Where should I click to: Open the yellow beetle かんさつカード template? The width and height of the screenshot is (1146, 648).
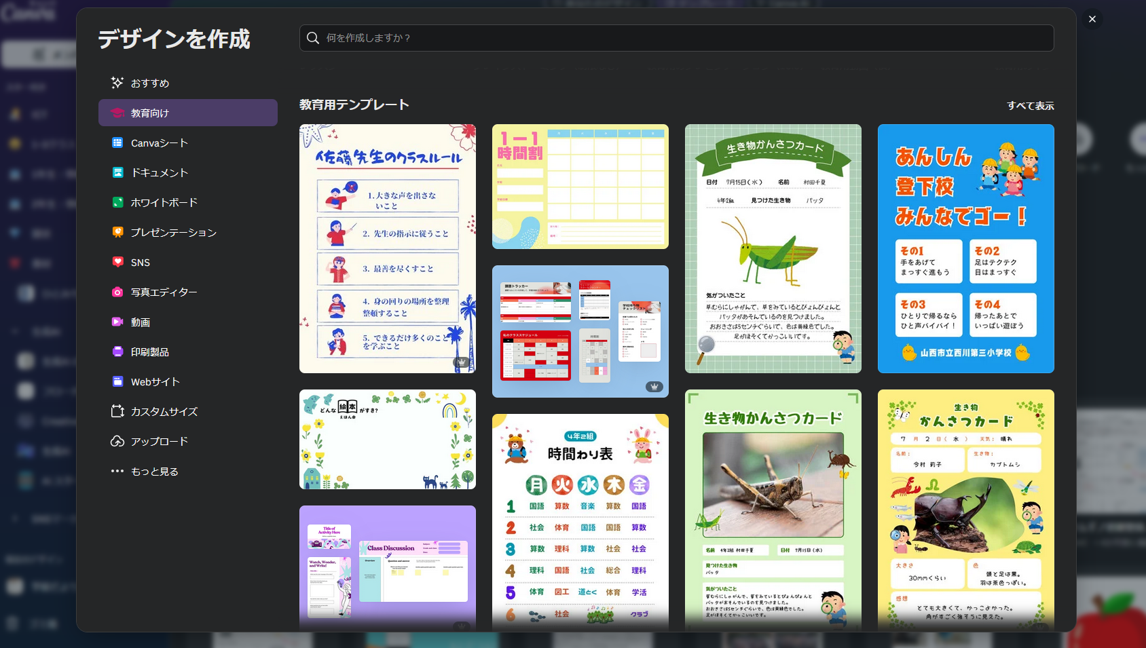[966, 510]
